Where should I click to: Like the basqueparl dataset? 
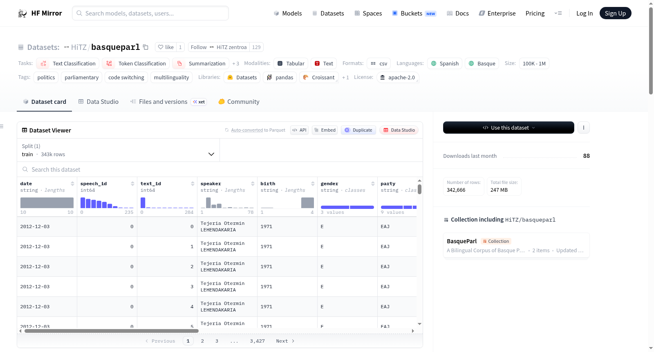[x=166, y=47]
